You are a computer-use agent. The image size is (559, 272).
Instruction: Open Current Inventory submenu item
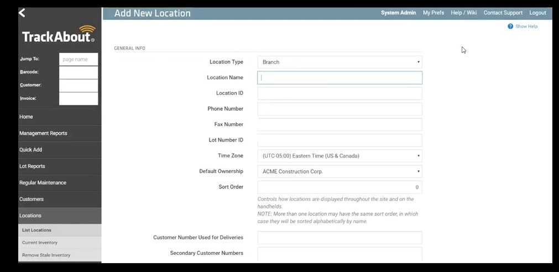[x=60, y=242]
